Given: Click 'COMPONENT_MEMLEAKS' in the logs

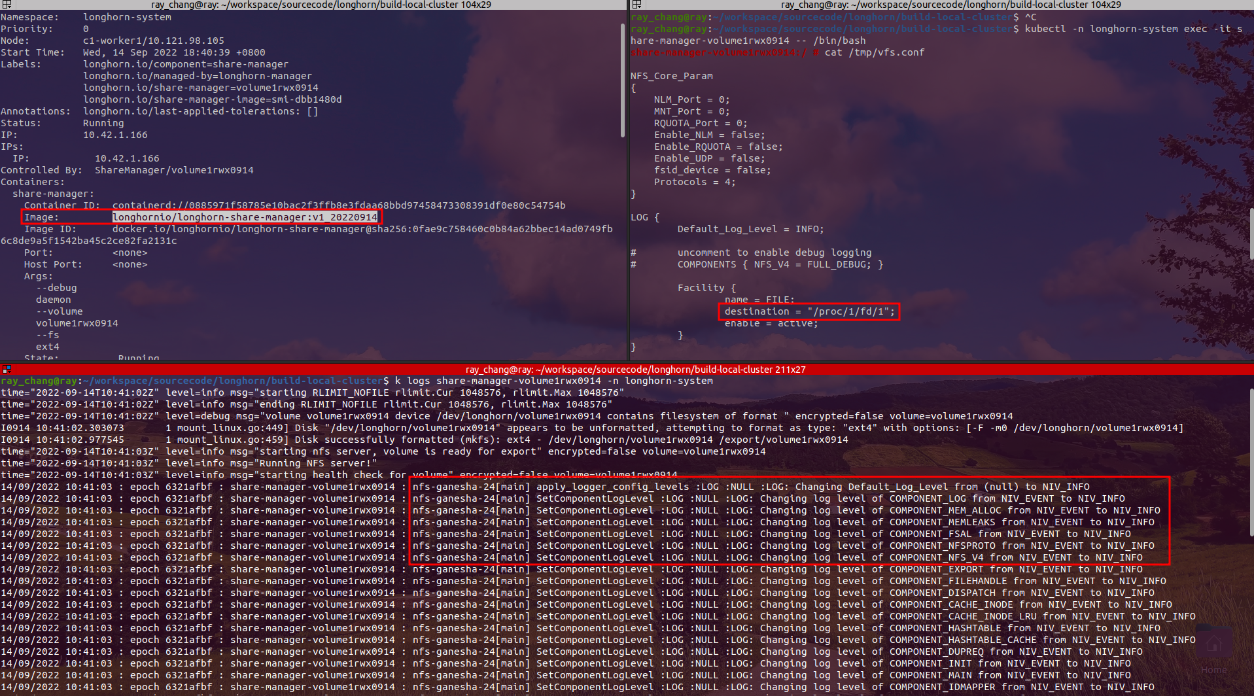Looking at the screenshot, I should (x=942, y=522).
